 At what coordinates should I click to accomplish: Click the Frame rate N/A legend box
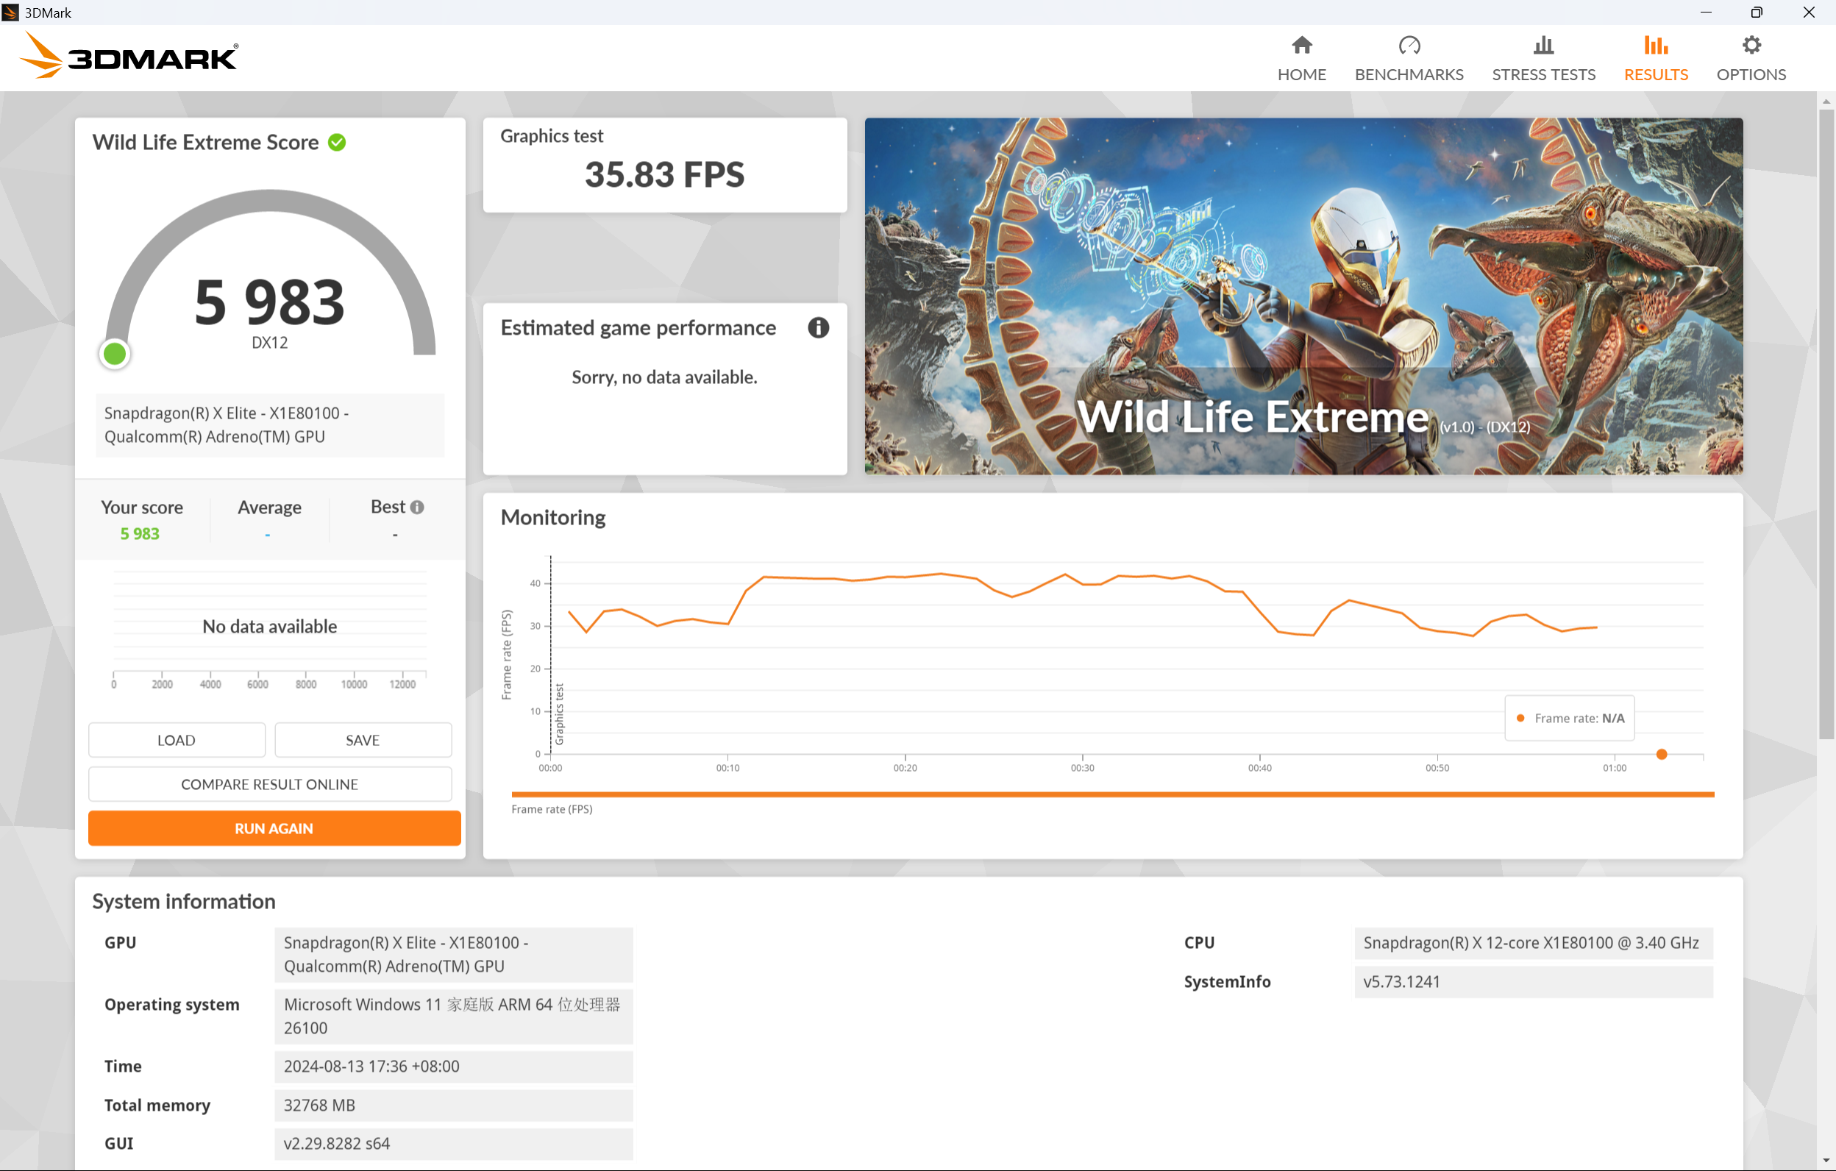click(x=1569, y=718)
